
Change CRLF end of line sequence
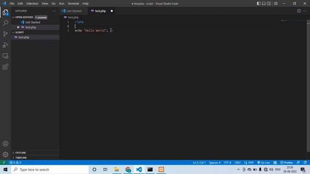coord(238,162)
